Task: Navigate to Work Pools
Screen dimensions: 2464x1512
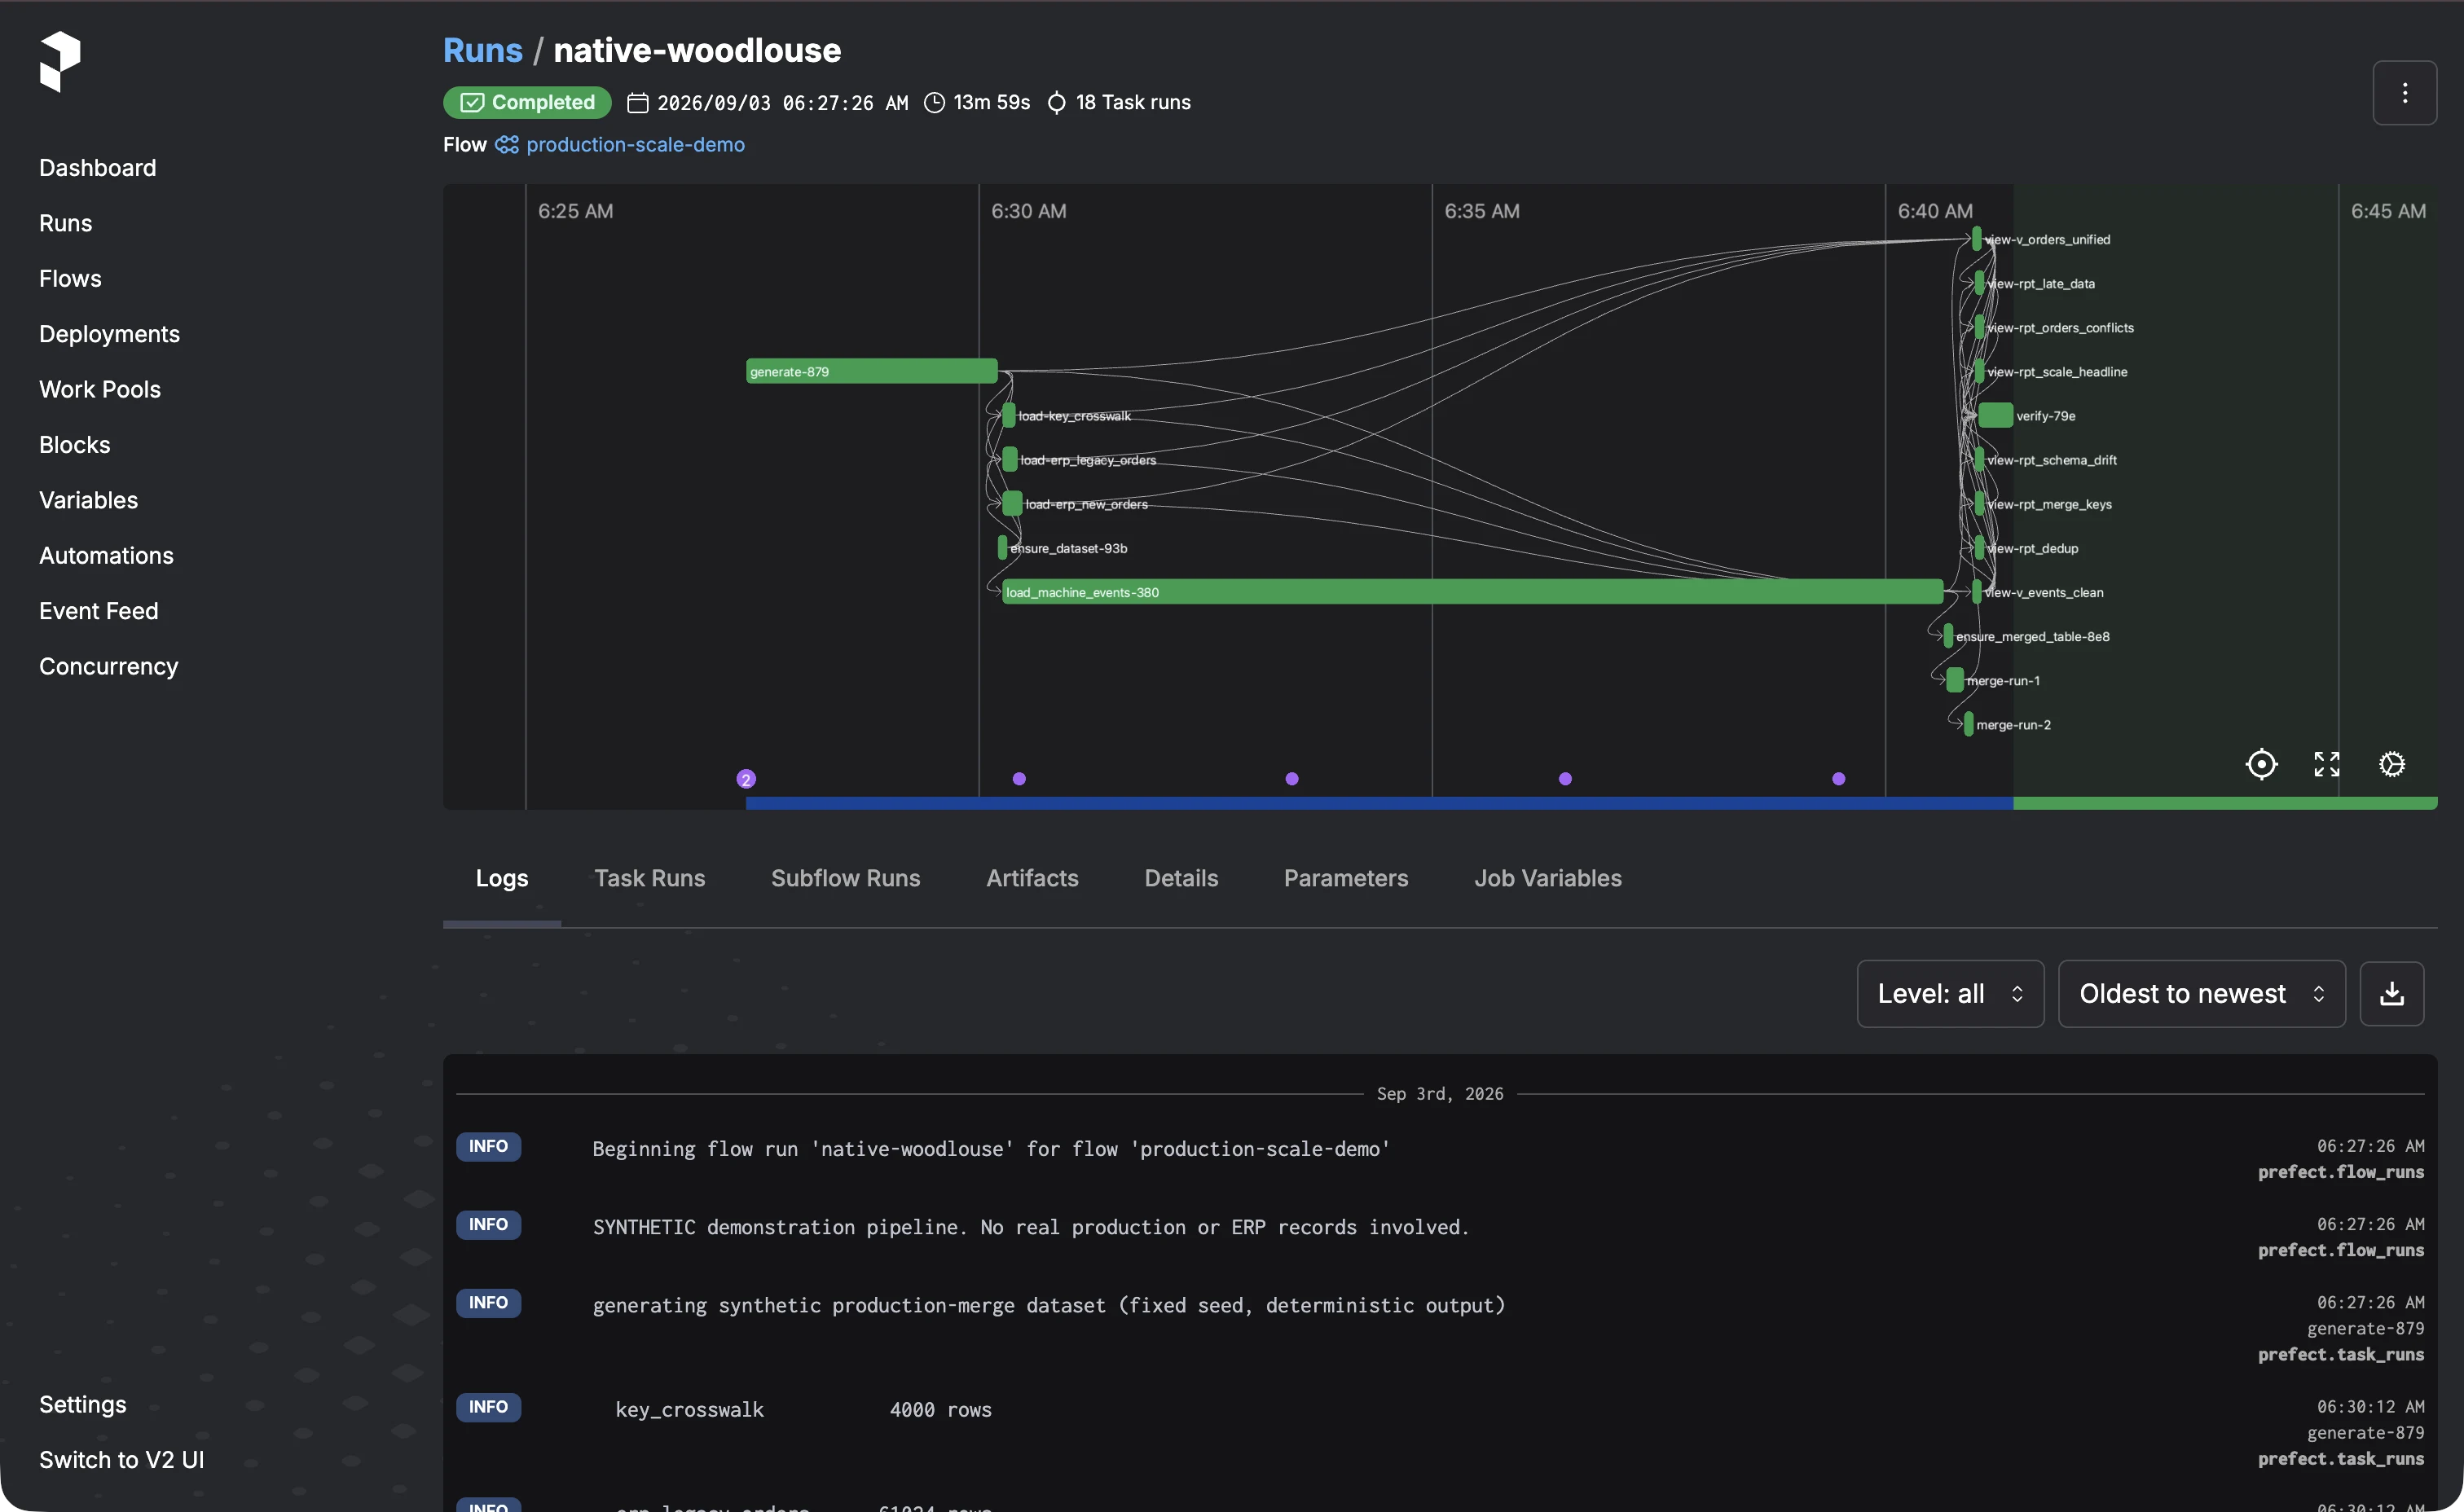Action: click(100, 390)
